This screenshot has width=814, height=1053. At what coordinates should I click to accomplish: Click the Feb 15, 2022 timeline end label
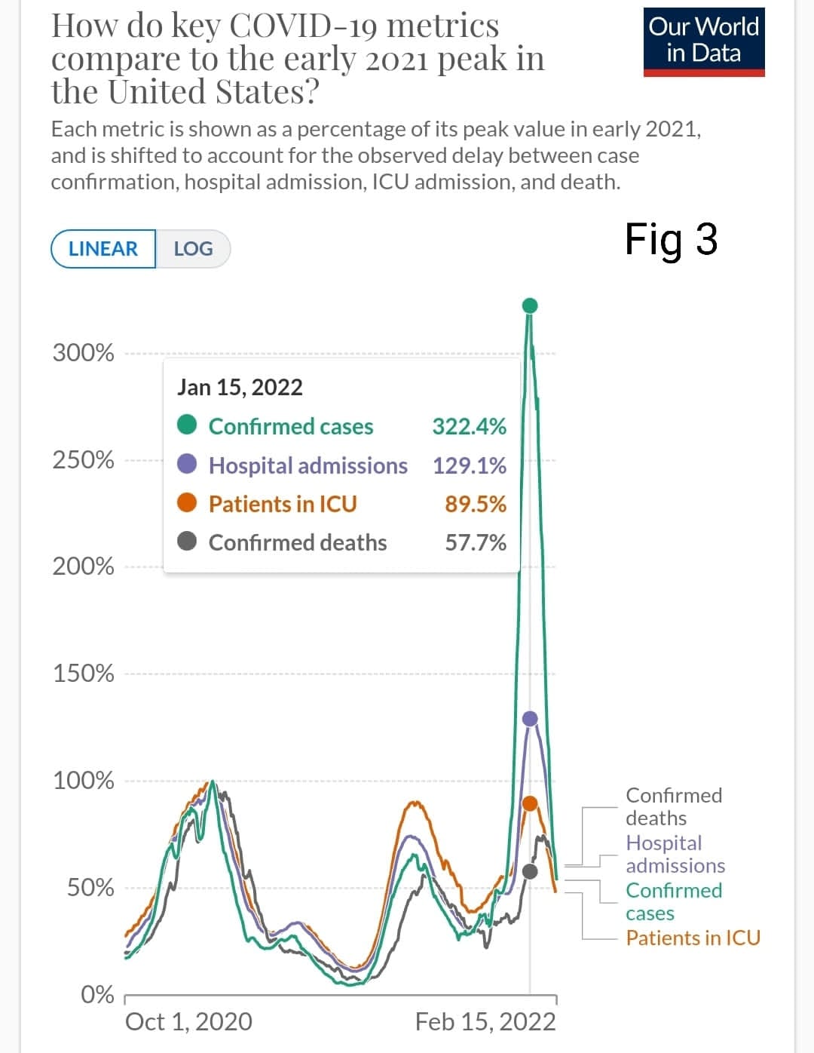[x=485, y=1021]
